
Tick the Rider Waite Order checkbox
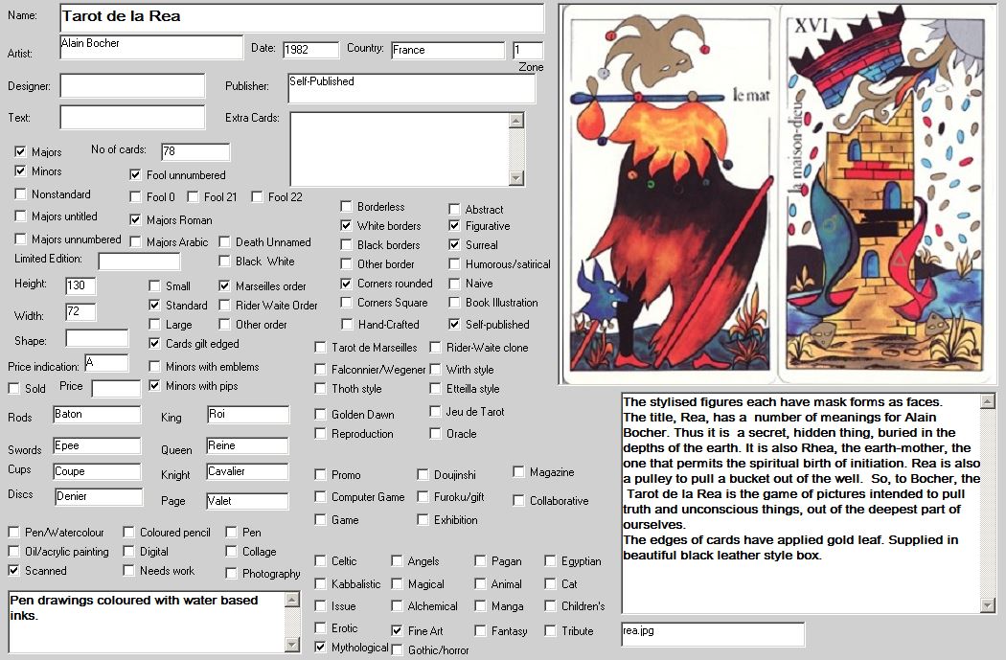pos(225,306)
